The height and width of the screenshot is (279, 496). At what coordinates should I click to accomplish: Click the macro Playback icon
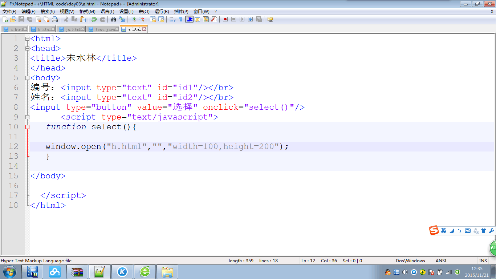click(x=242, y=19)
